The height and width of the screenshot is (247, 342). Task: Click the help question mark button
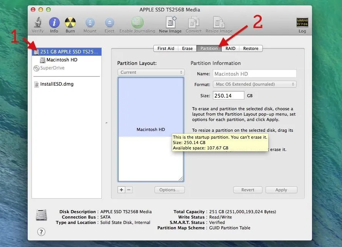(x=41, y=232)
